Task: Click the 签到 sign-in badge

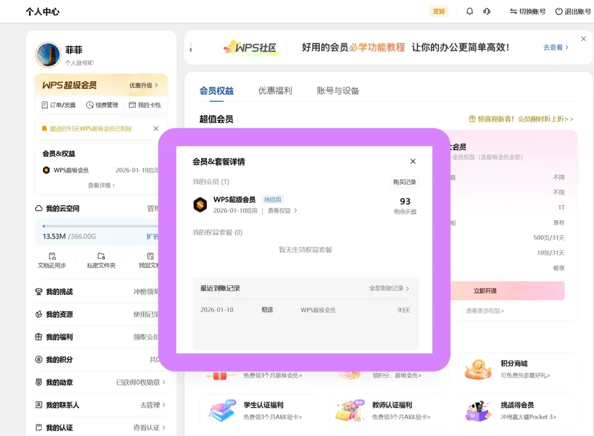Action: click(438, 12)
